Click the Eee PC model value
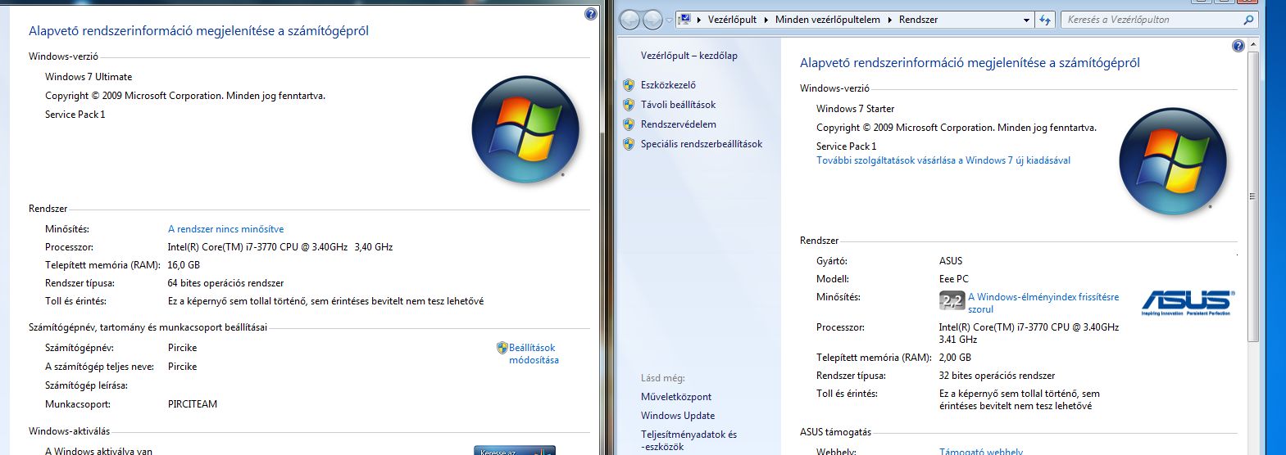1286x455 pixels. click(x=953, y=279)
